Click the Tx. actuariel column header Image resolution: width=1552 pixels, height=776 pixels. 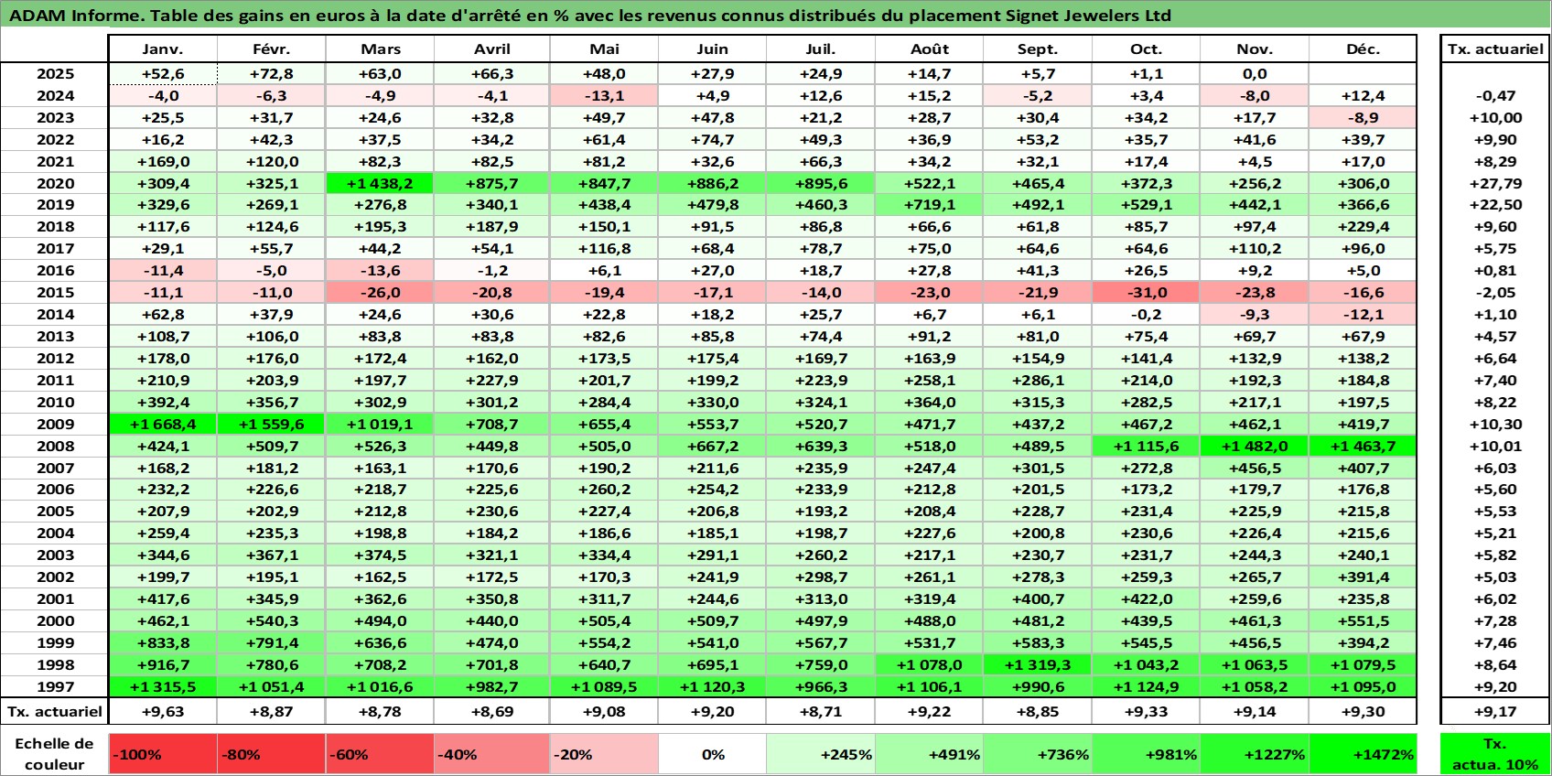(1495, 49)
